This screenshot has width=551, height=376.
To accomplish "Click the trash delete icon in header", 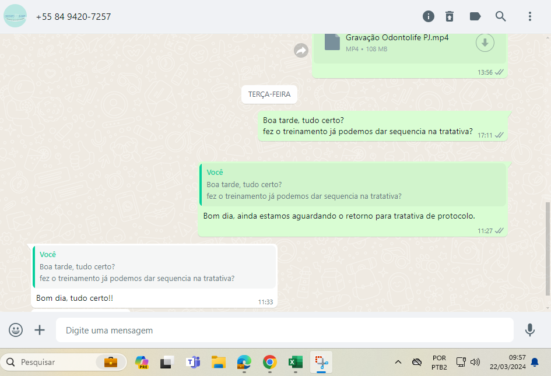I will click(450, 16).
